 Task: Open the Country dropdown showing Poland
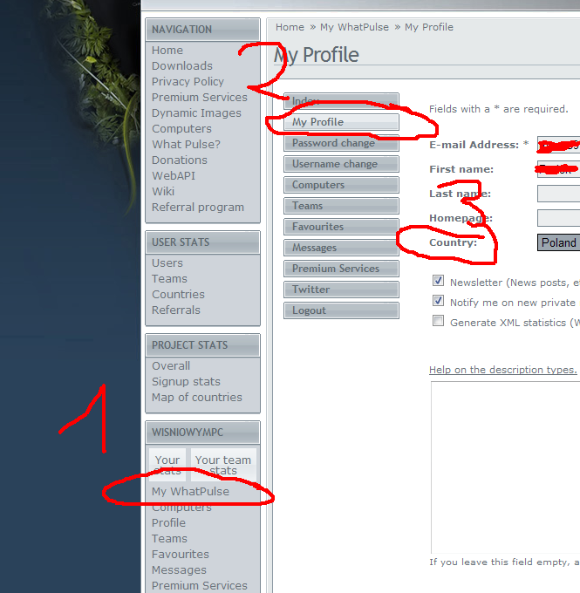(x=558, y=242)
